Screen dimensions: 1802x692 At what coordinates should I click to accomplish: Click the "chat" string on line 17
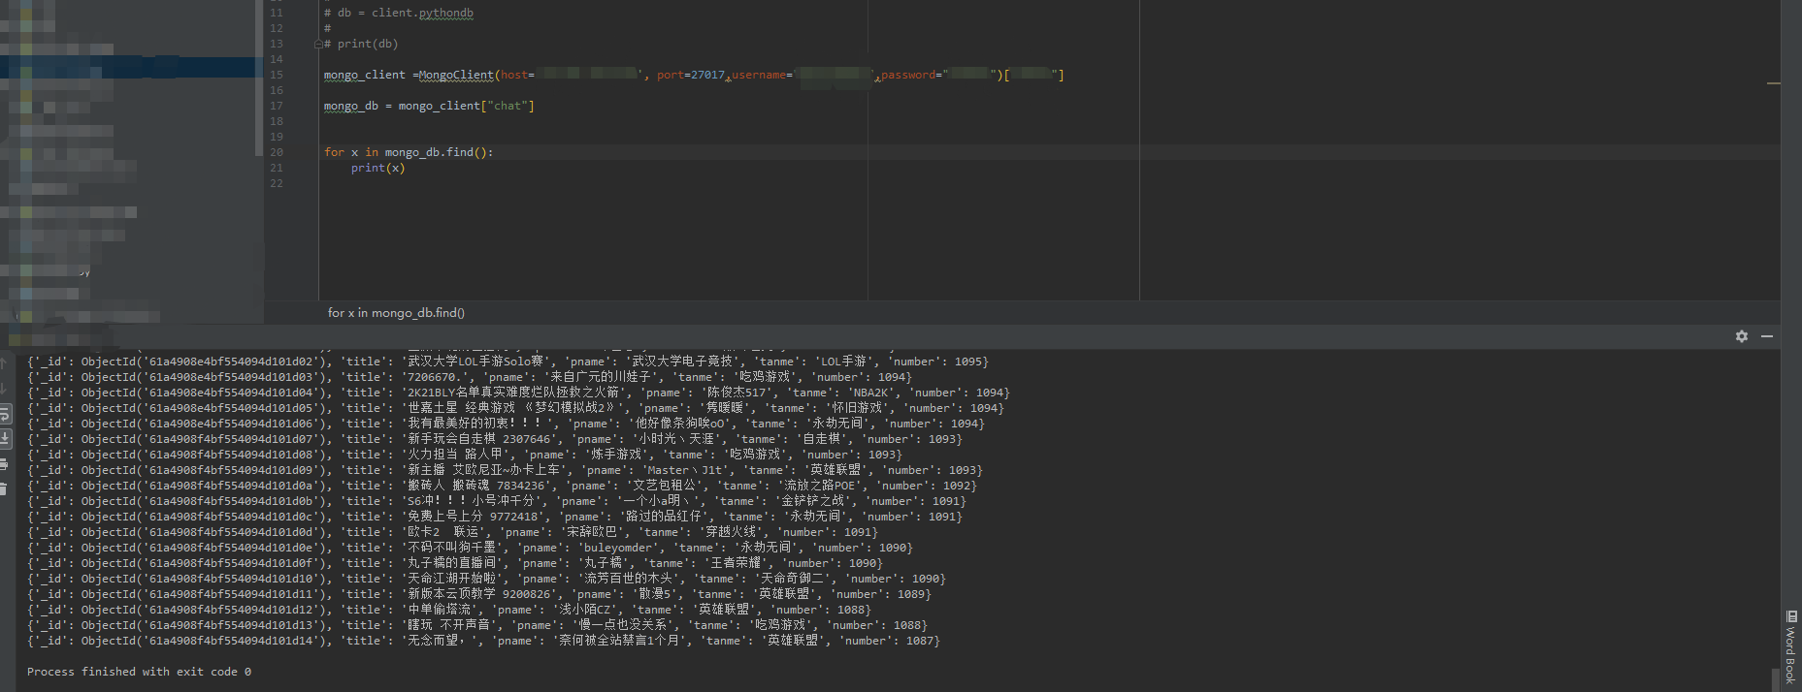[x=508, y=106]
